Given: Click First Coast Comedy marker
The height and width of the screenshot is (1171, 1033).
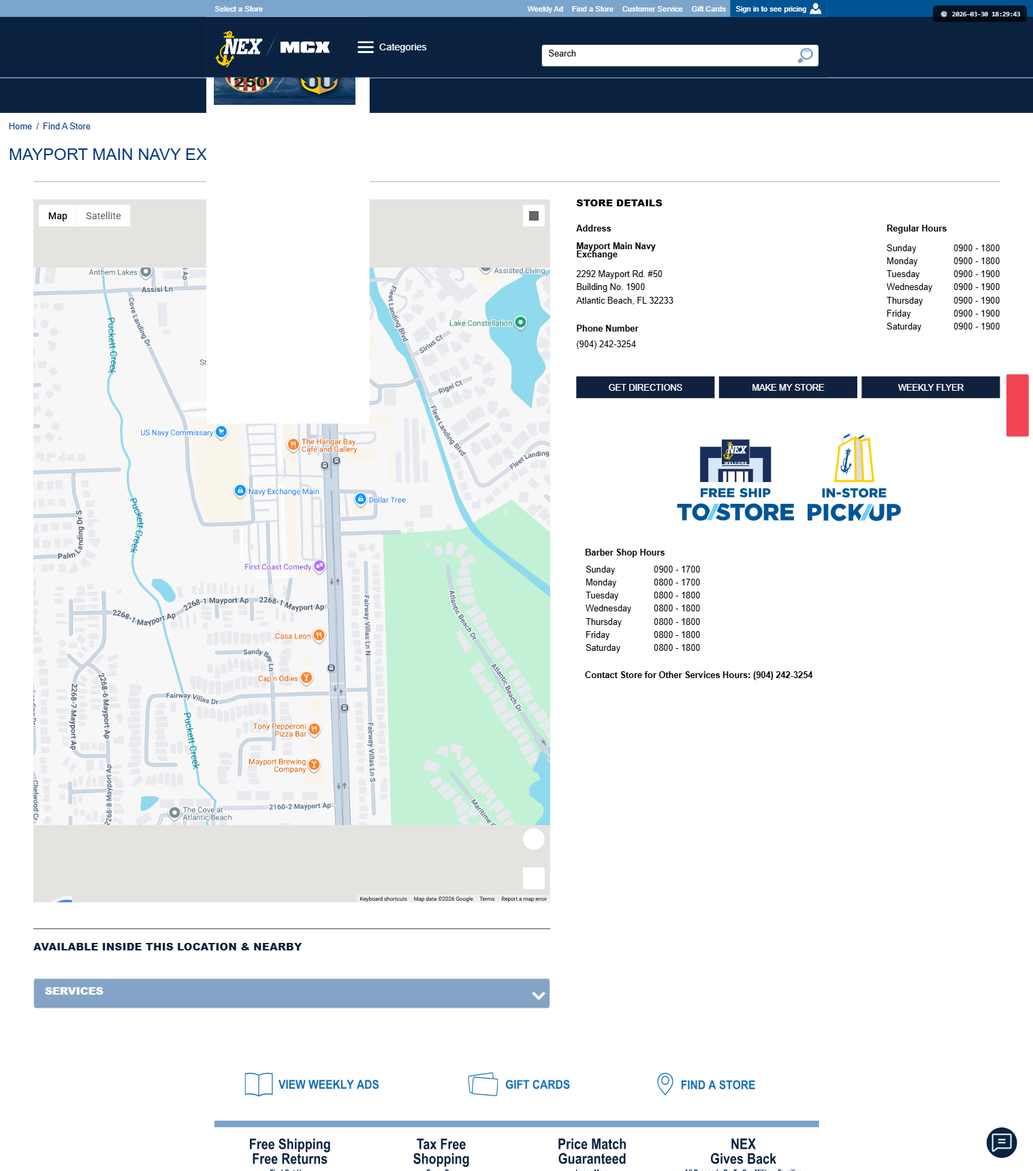Looking at the screenshot, I should (x=319, y=566).
